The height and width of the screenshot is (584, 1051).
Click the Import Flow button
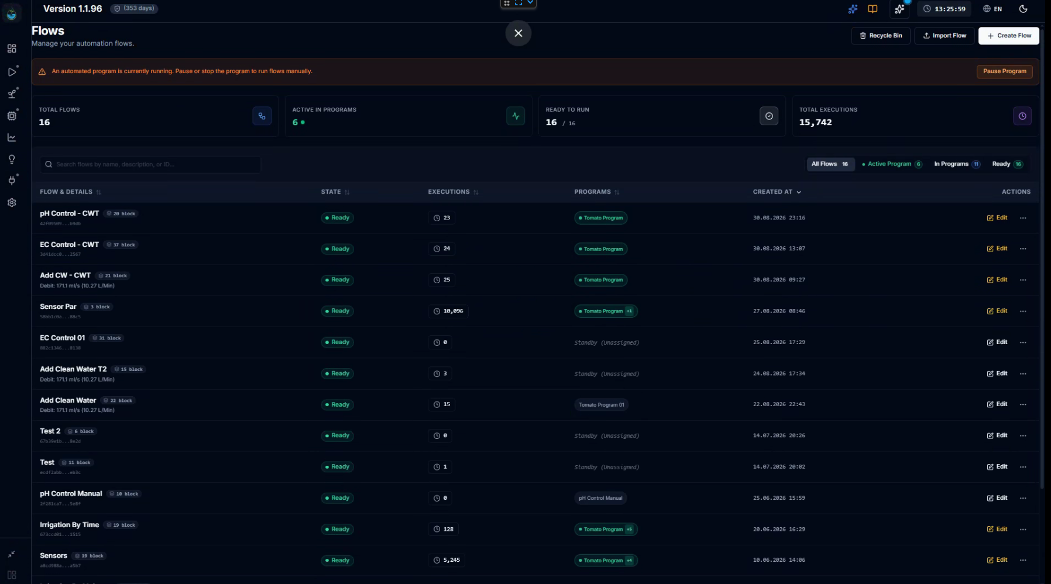944,36
